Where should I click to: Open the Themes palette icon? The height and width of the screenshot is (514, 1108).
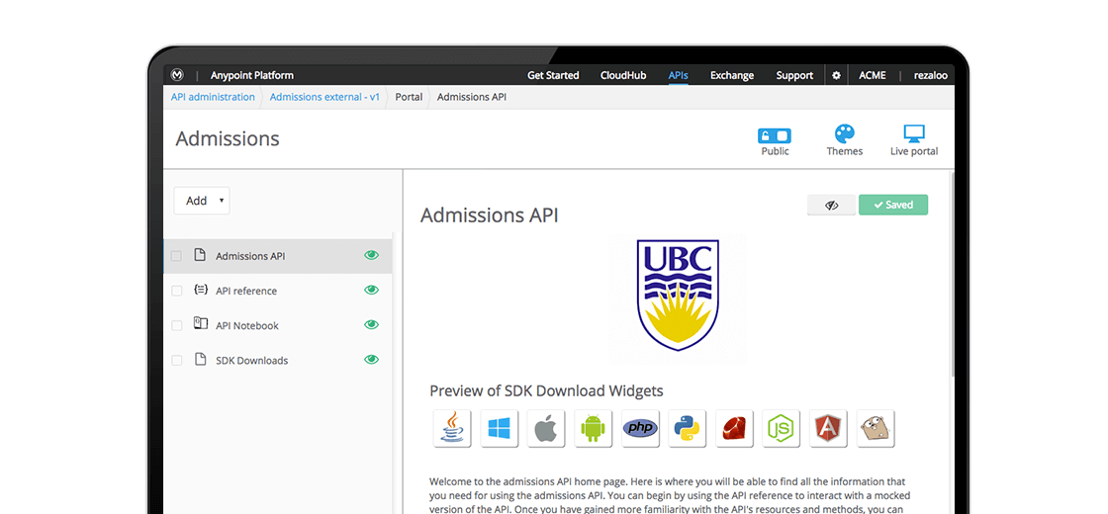click(845, 133)
